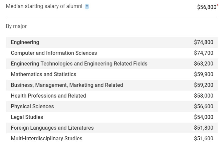Click the info icon beside median starting salary
This screenshot has height=143, width=222.
pos(87,7)
